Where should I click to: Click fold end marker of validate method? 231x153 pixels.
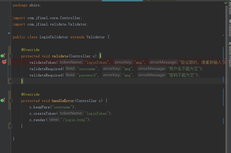point(11,81)
